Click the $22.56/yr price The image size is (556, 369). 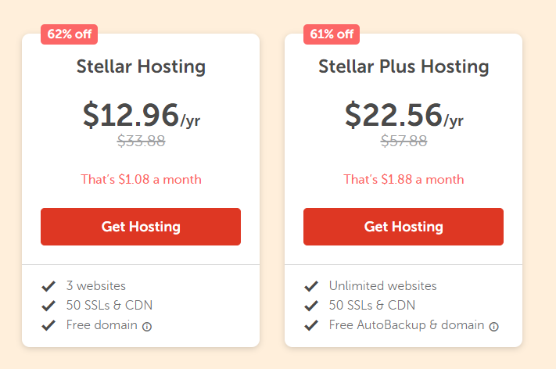click(x=404, y=115)
